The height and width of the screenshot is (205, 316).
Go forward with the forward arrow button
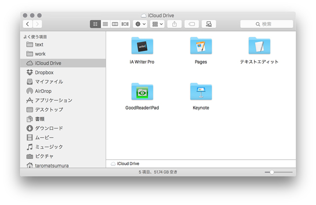pyautogui.click(x=38, y=24)
